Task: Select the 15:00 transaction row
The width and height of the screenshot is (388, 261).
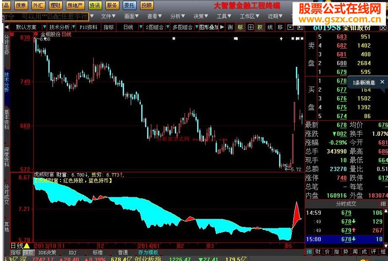Action: 344,239
